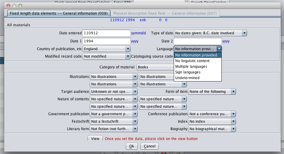Select Fixed length data elements tab

[x=57, y=13]
